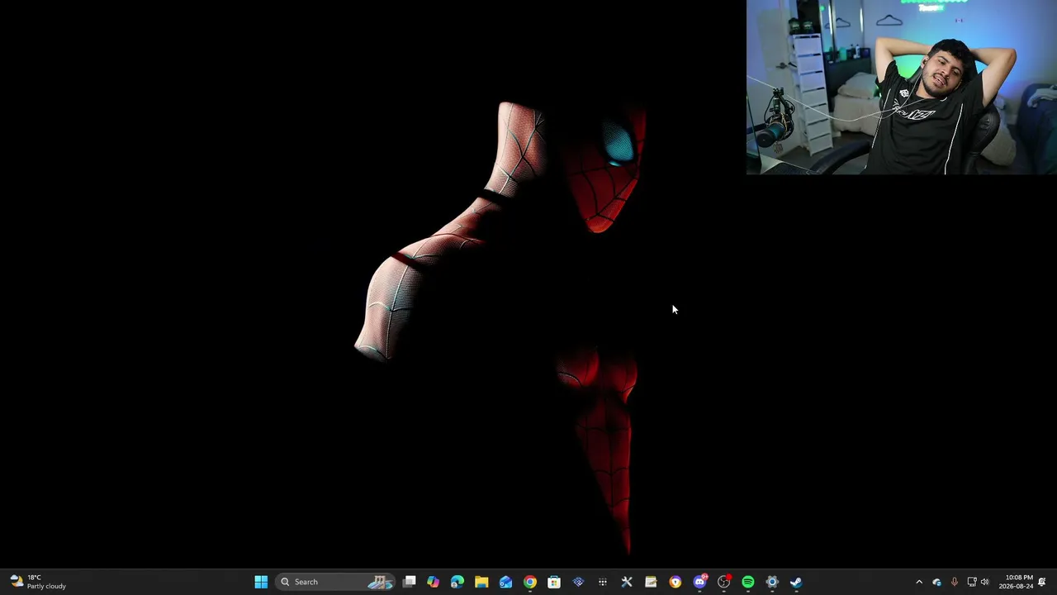The image size is (1057, 595).
Task: Launch Google Chrome from the taskbar
Action: coord(530,582)
